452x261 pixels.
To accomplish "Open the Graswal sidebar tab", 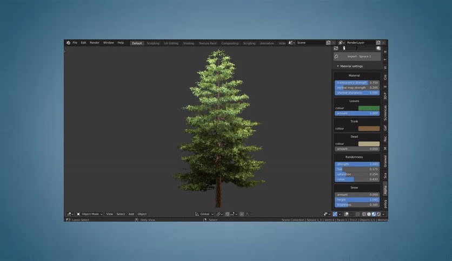I will point(385,161).
